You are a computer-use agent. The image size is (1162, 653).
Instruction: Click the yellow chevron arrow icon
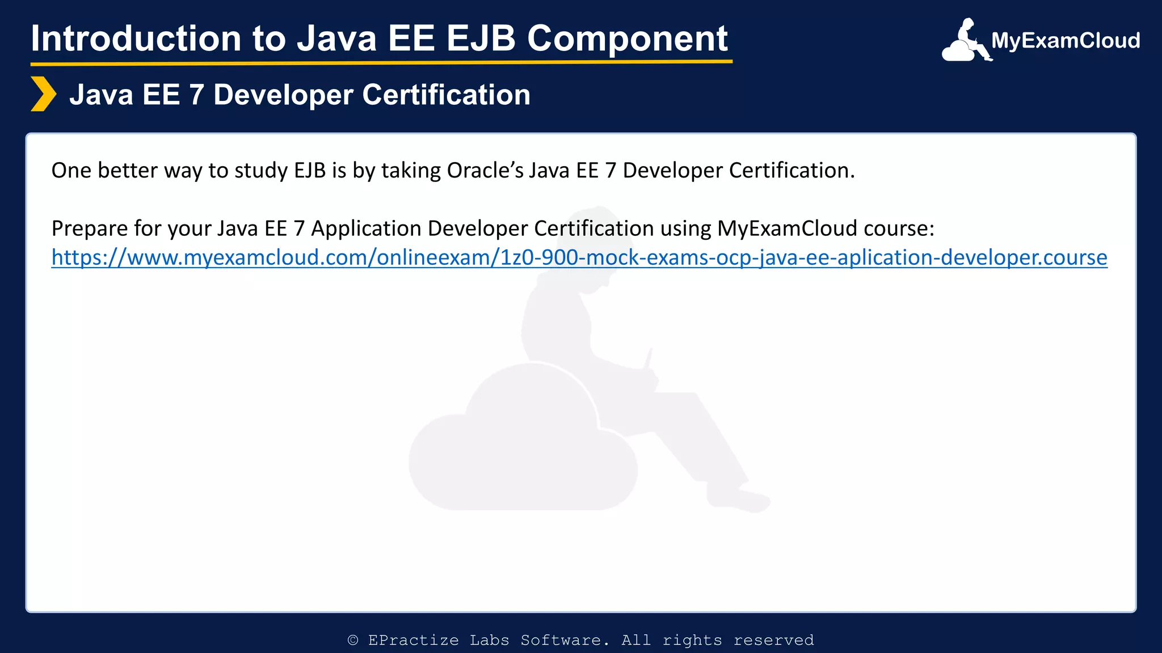click(43, 94)
